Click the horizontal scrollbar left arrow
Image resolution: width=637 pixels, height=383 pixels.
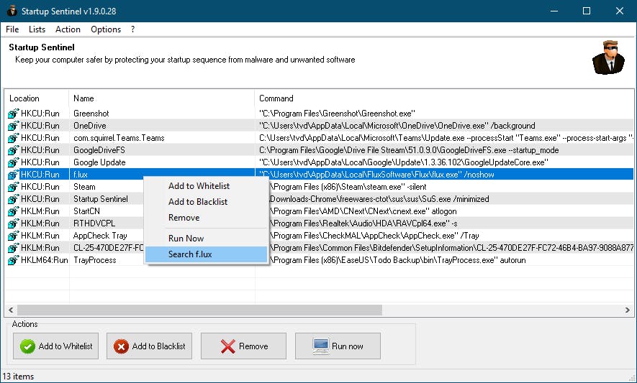point(11,310)
